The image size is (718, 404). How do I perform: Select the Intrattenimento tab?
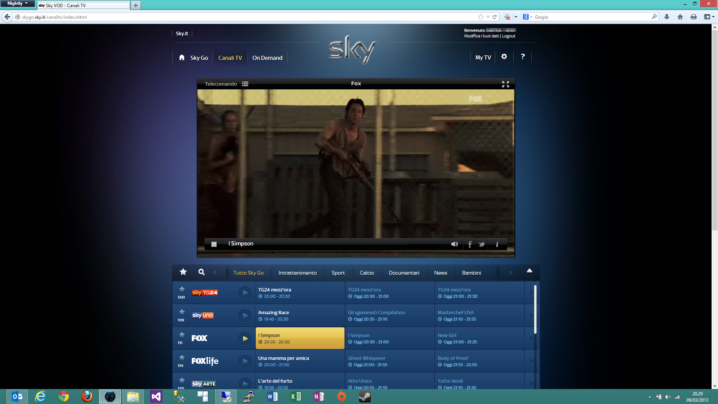[x=298, y=272]
